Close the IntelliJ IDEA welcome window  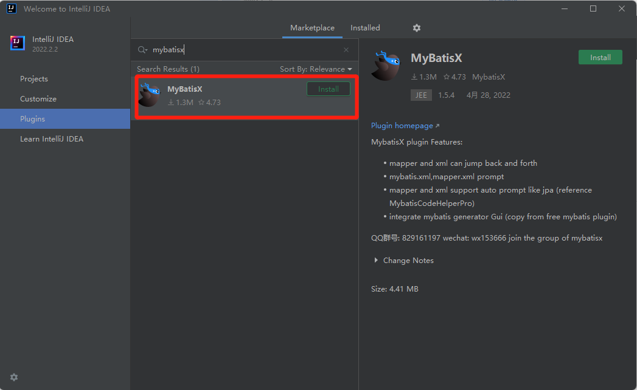click(622, 9)
